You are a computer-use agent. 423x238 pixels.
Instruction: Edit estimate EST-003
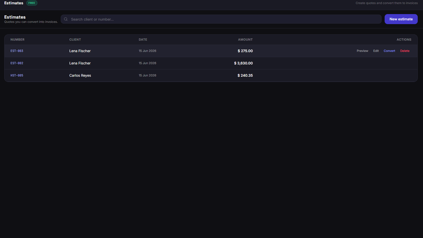click(x=376, y=51)
